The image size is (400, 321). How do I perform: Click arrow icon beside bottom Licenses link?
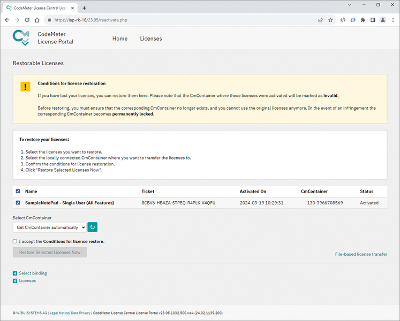[15, 281]
